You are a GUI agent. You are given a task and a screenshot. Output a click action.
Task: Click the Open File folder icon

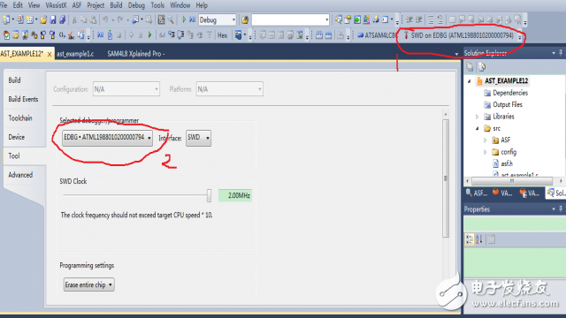pyautogui.click(x=43, y=19)
